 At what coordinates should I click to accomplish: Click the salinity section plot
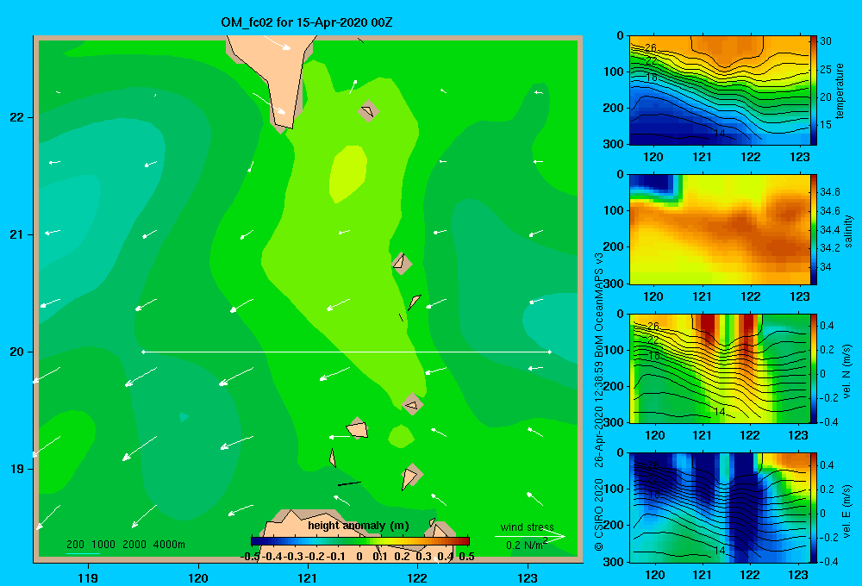pos(719,229)
